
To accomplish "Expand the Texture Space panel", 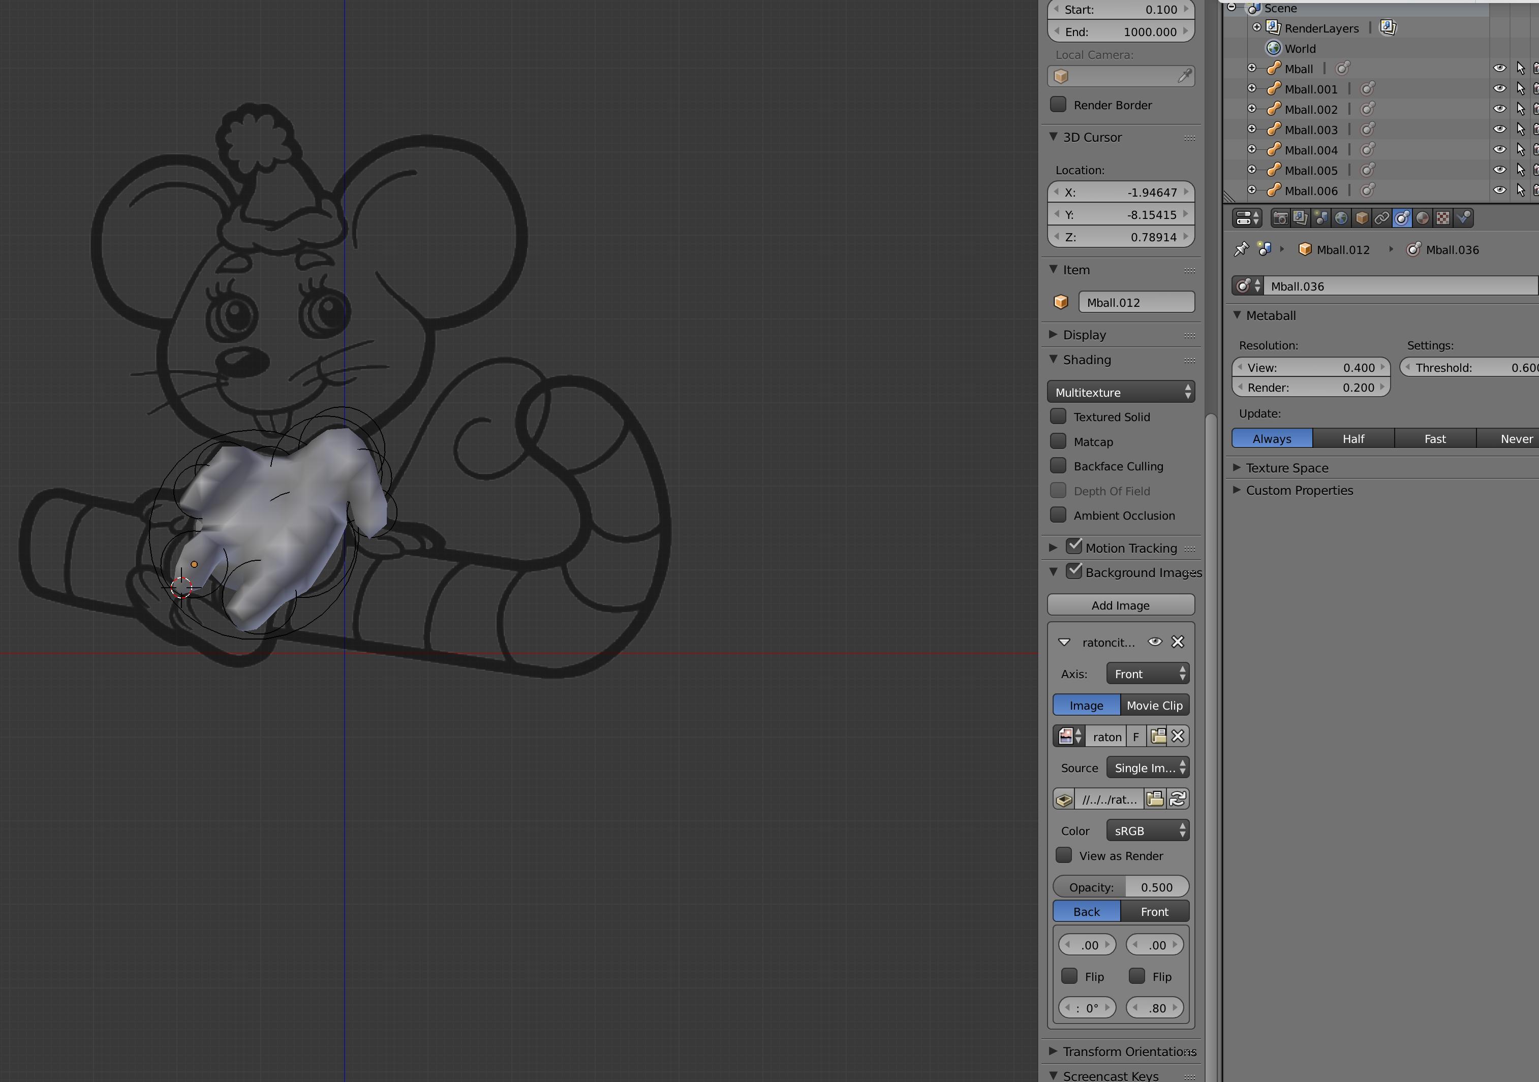I will click(1237, 468).
